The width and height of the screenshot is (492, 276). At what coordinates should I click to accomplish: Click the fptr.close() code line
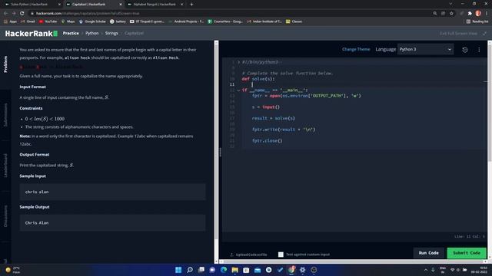(x=267, y=141)
